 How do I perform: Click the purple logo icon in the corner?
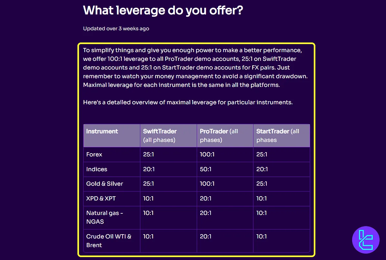pos(366,240)
